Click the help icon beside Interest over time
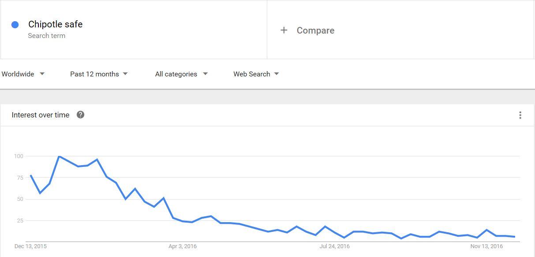This screenshot has height=257, width=535. [80, 115]
